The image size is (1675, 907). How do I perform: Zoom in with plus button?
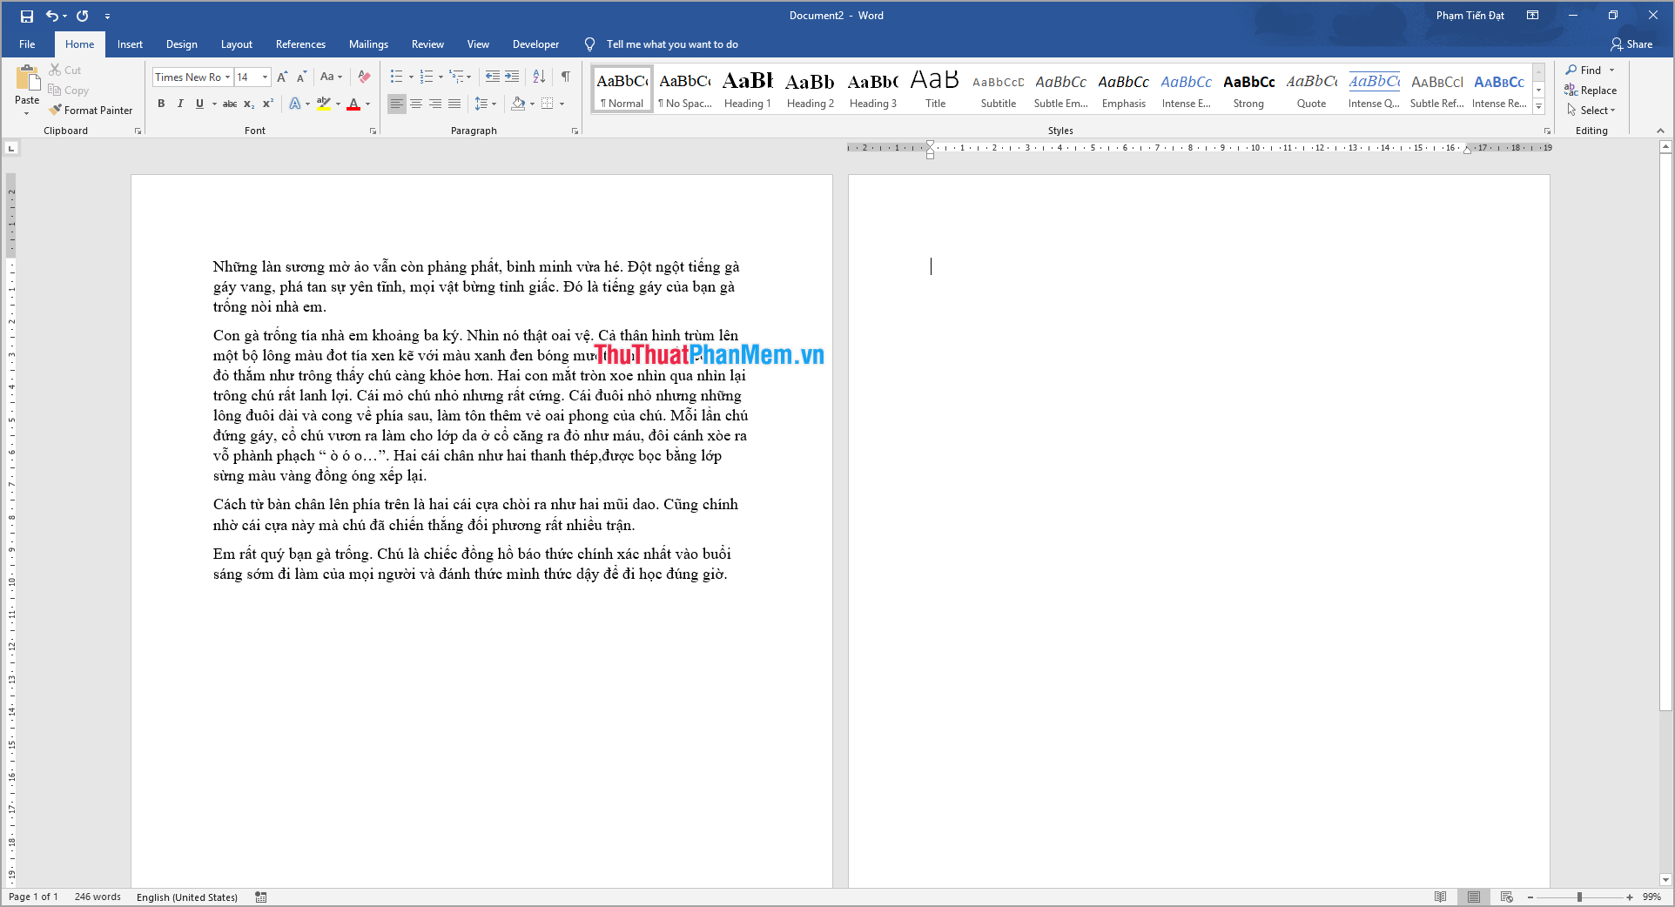click(1630, 897)
